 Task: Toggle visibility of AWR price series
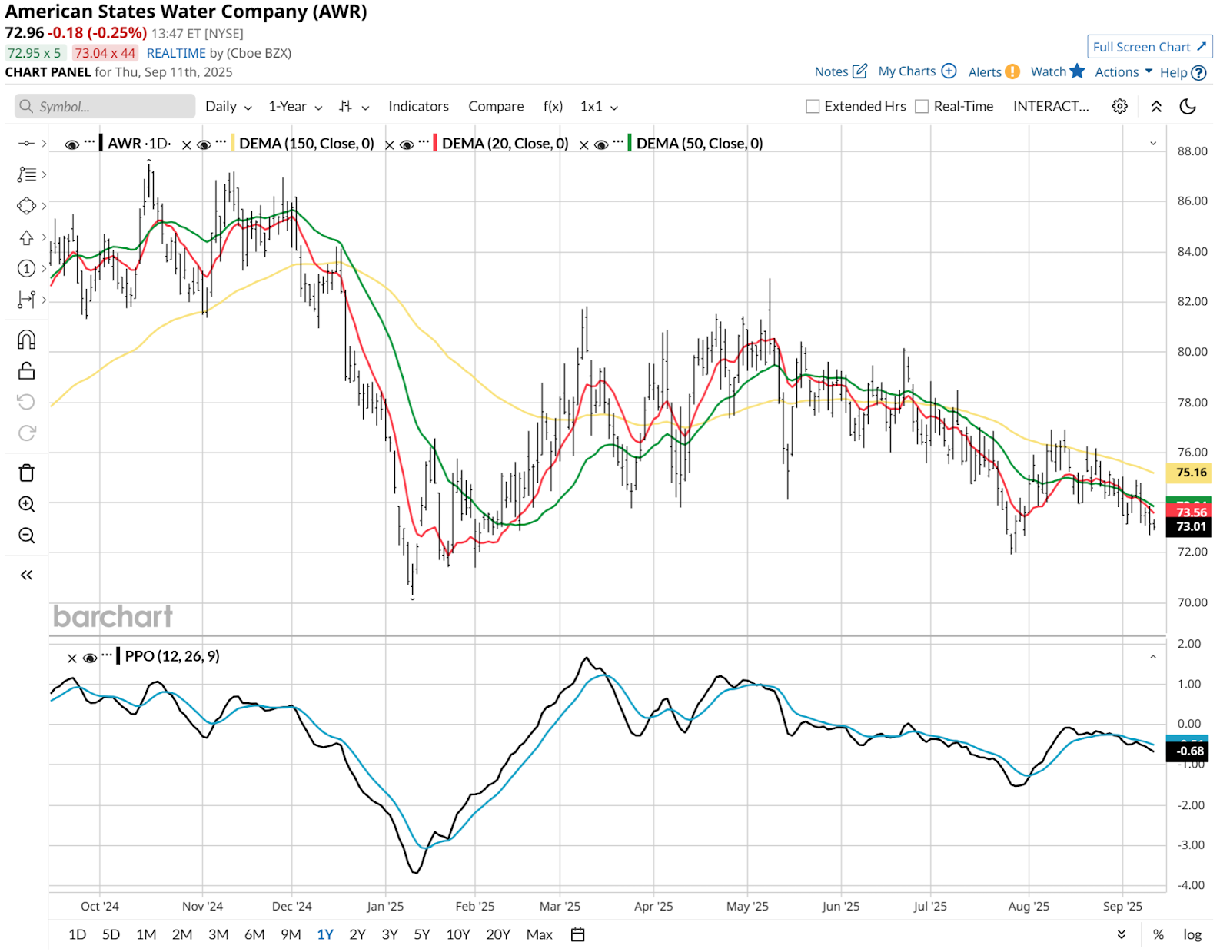(72, 144)
